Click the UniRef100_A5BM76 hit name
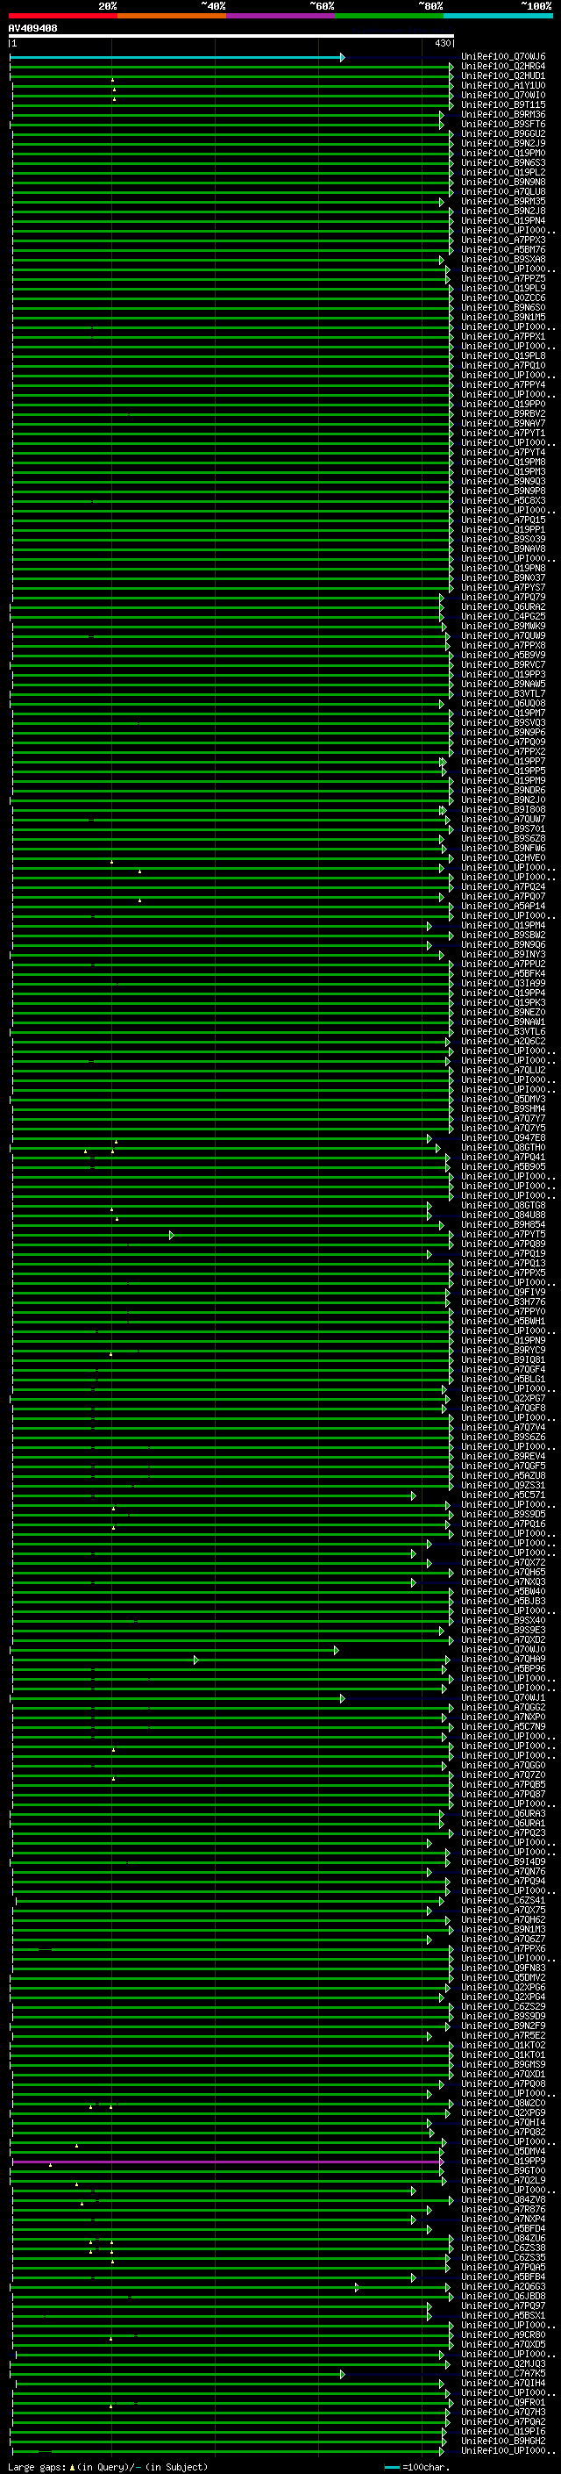This screenshot has width=561, height=2474. coord(503,250)
